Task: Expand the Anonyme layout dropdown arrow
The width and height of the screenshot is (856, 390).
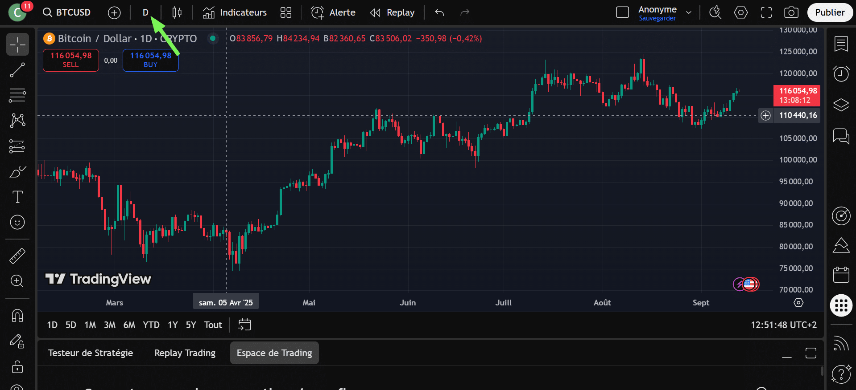Action: click(x=689, y=12)
